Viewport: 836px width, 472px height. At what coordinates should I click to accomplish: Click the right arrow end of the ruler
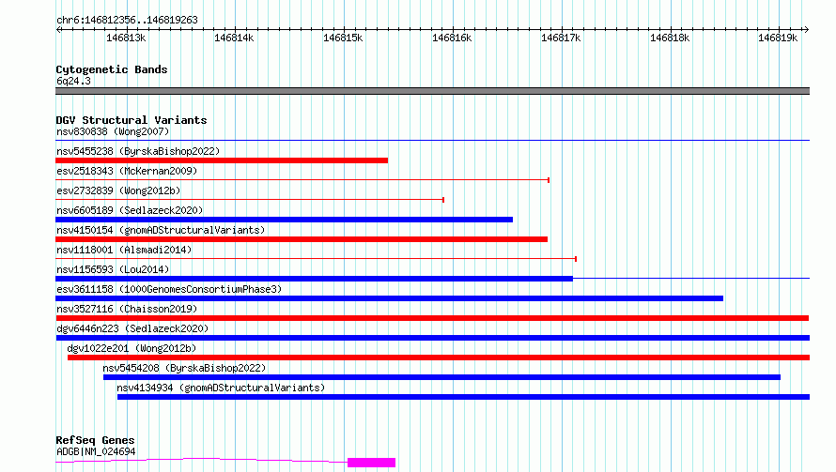point(806,29)
